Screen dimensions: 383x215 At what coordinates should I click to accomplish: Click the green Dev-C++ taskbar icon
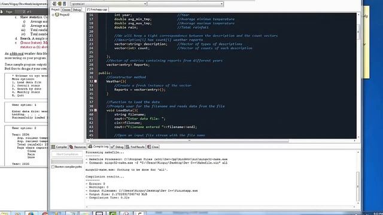[113, 214]
